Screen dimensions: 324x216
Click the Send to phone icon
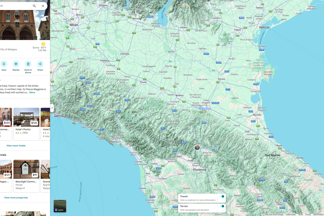(28, 64)
